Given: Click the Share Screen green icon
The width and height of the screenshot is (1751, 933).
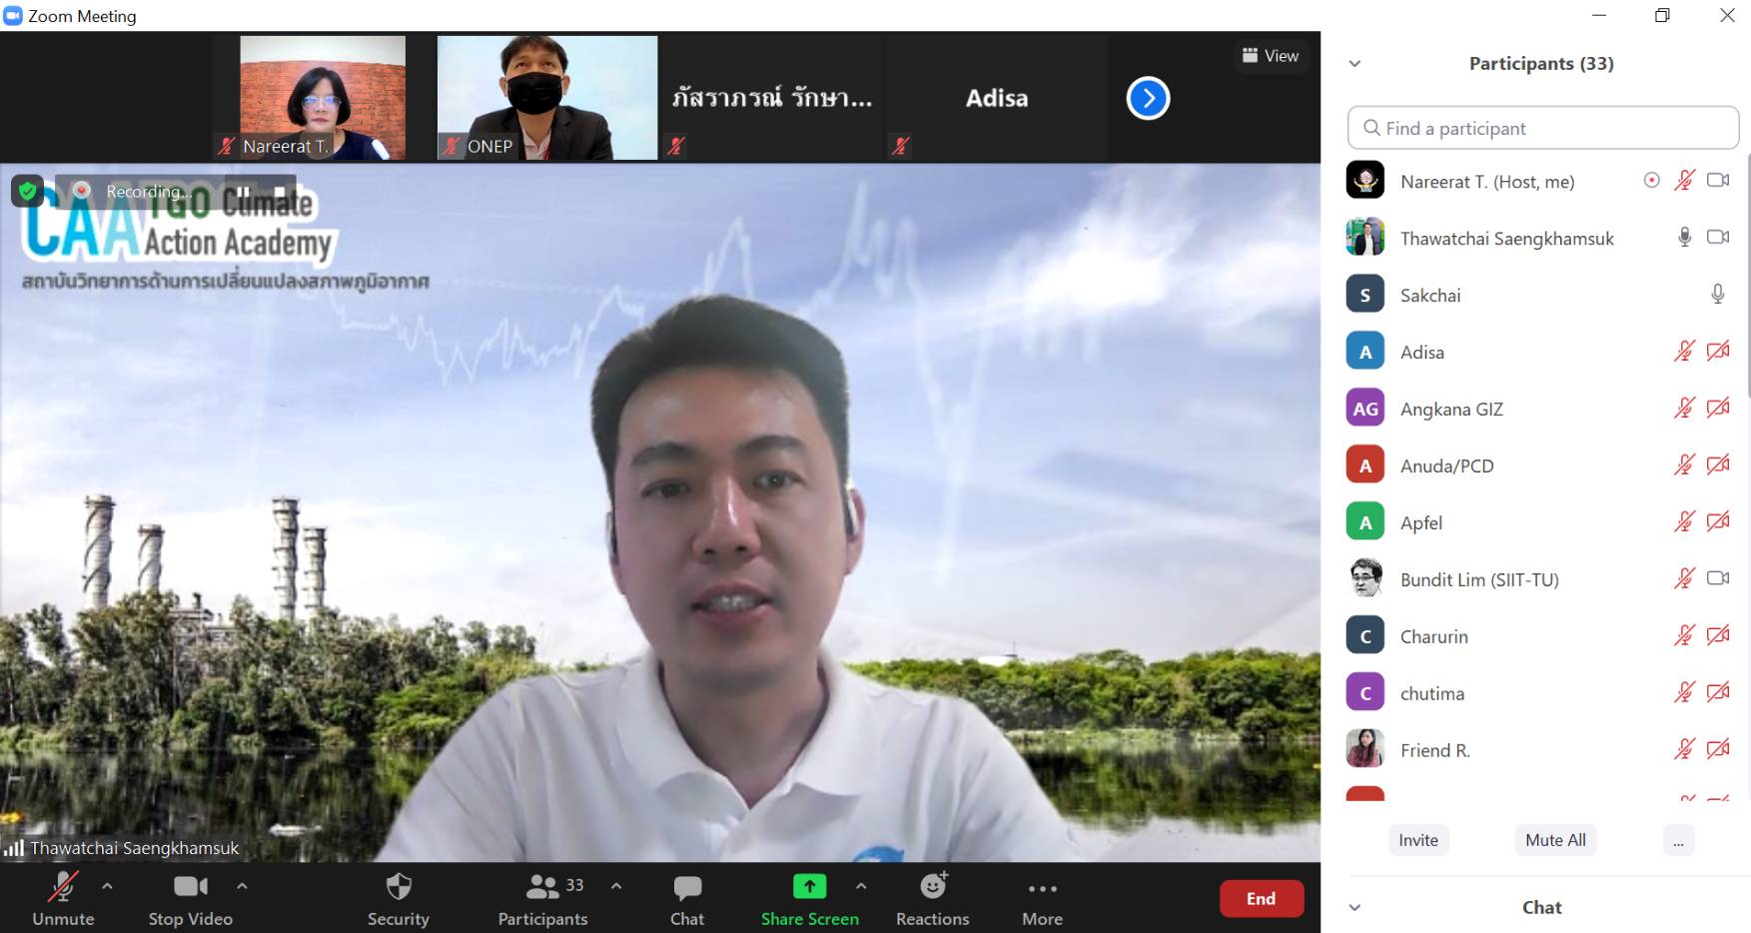Looking at the screenshot, I should (809, 887).
